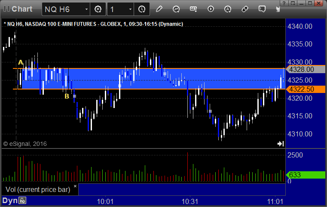The image size is (327, 207).
Task: Click the 11:01 time axis label
Action: 275,201
